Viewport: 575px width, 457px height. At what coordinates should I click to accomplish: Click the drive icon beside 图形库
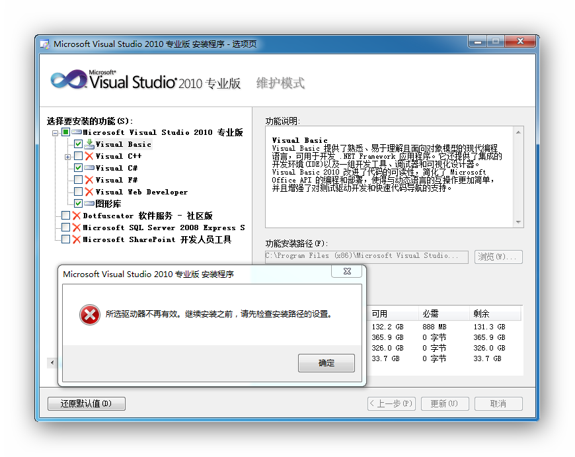click(x=89, y=203)
